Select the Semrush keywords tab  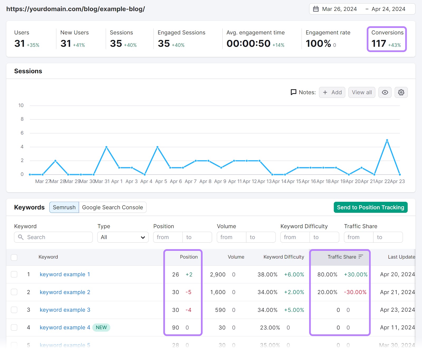pos(64,207)
